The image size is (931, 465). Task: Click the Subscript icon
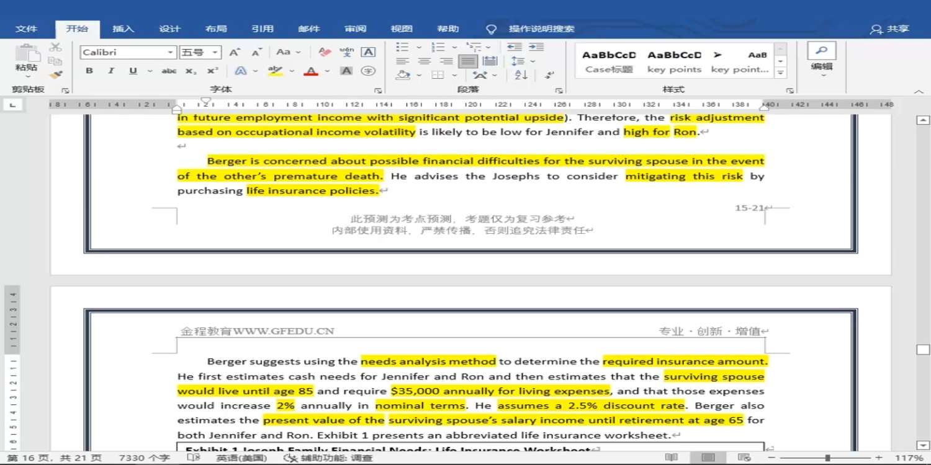pyautogui.click(x=191, y=71)
